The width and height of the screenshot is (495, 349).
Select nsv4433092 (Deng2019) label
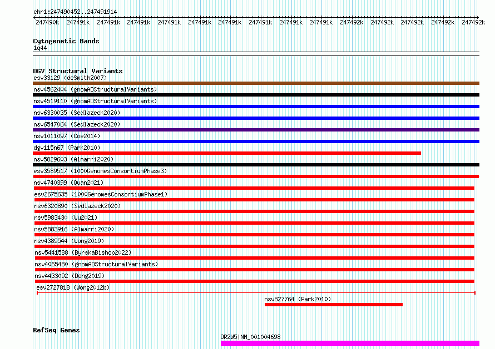coord(70,276)
